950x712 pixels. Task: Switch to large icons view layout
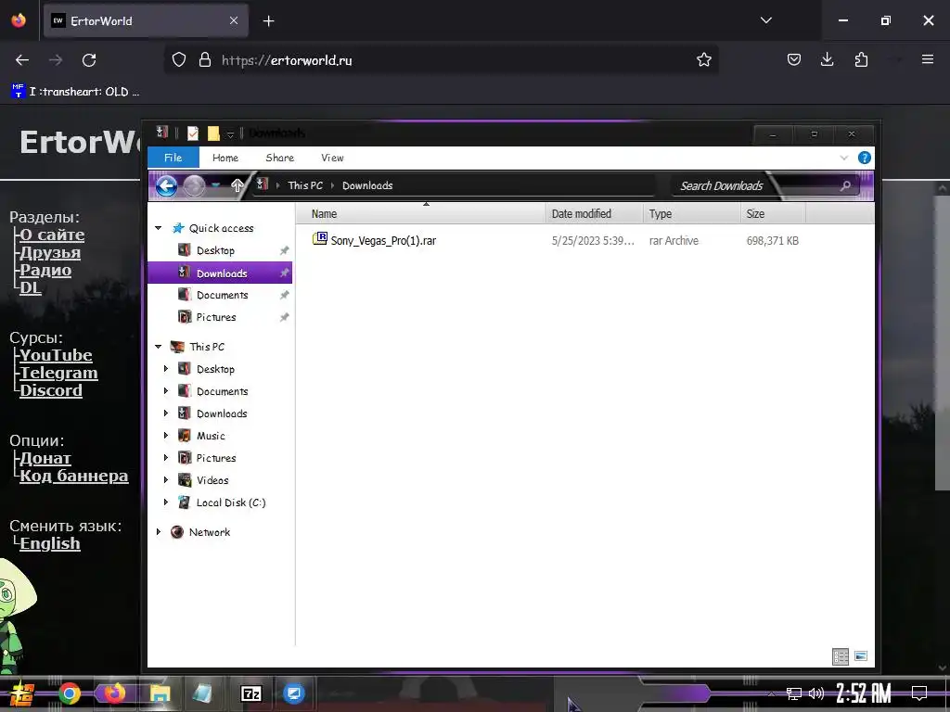click(x=860, y=656)
